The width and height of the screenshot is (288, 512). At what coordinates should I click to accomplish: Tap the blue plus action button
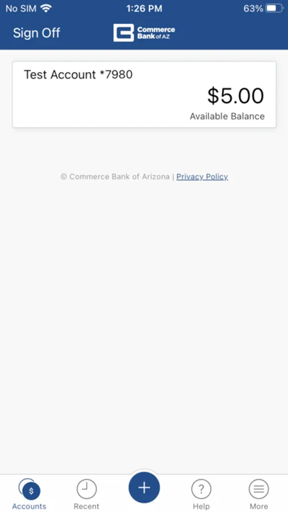click(x=144, y=488)
